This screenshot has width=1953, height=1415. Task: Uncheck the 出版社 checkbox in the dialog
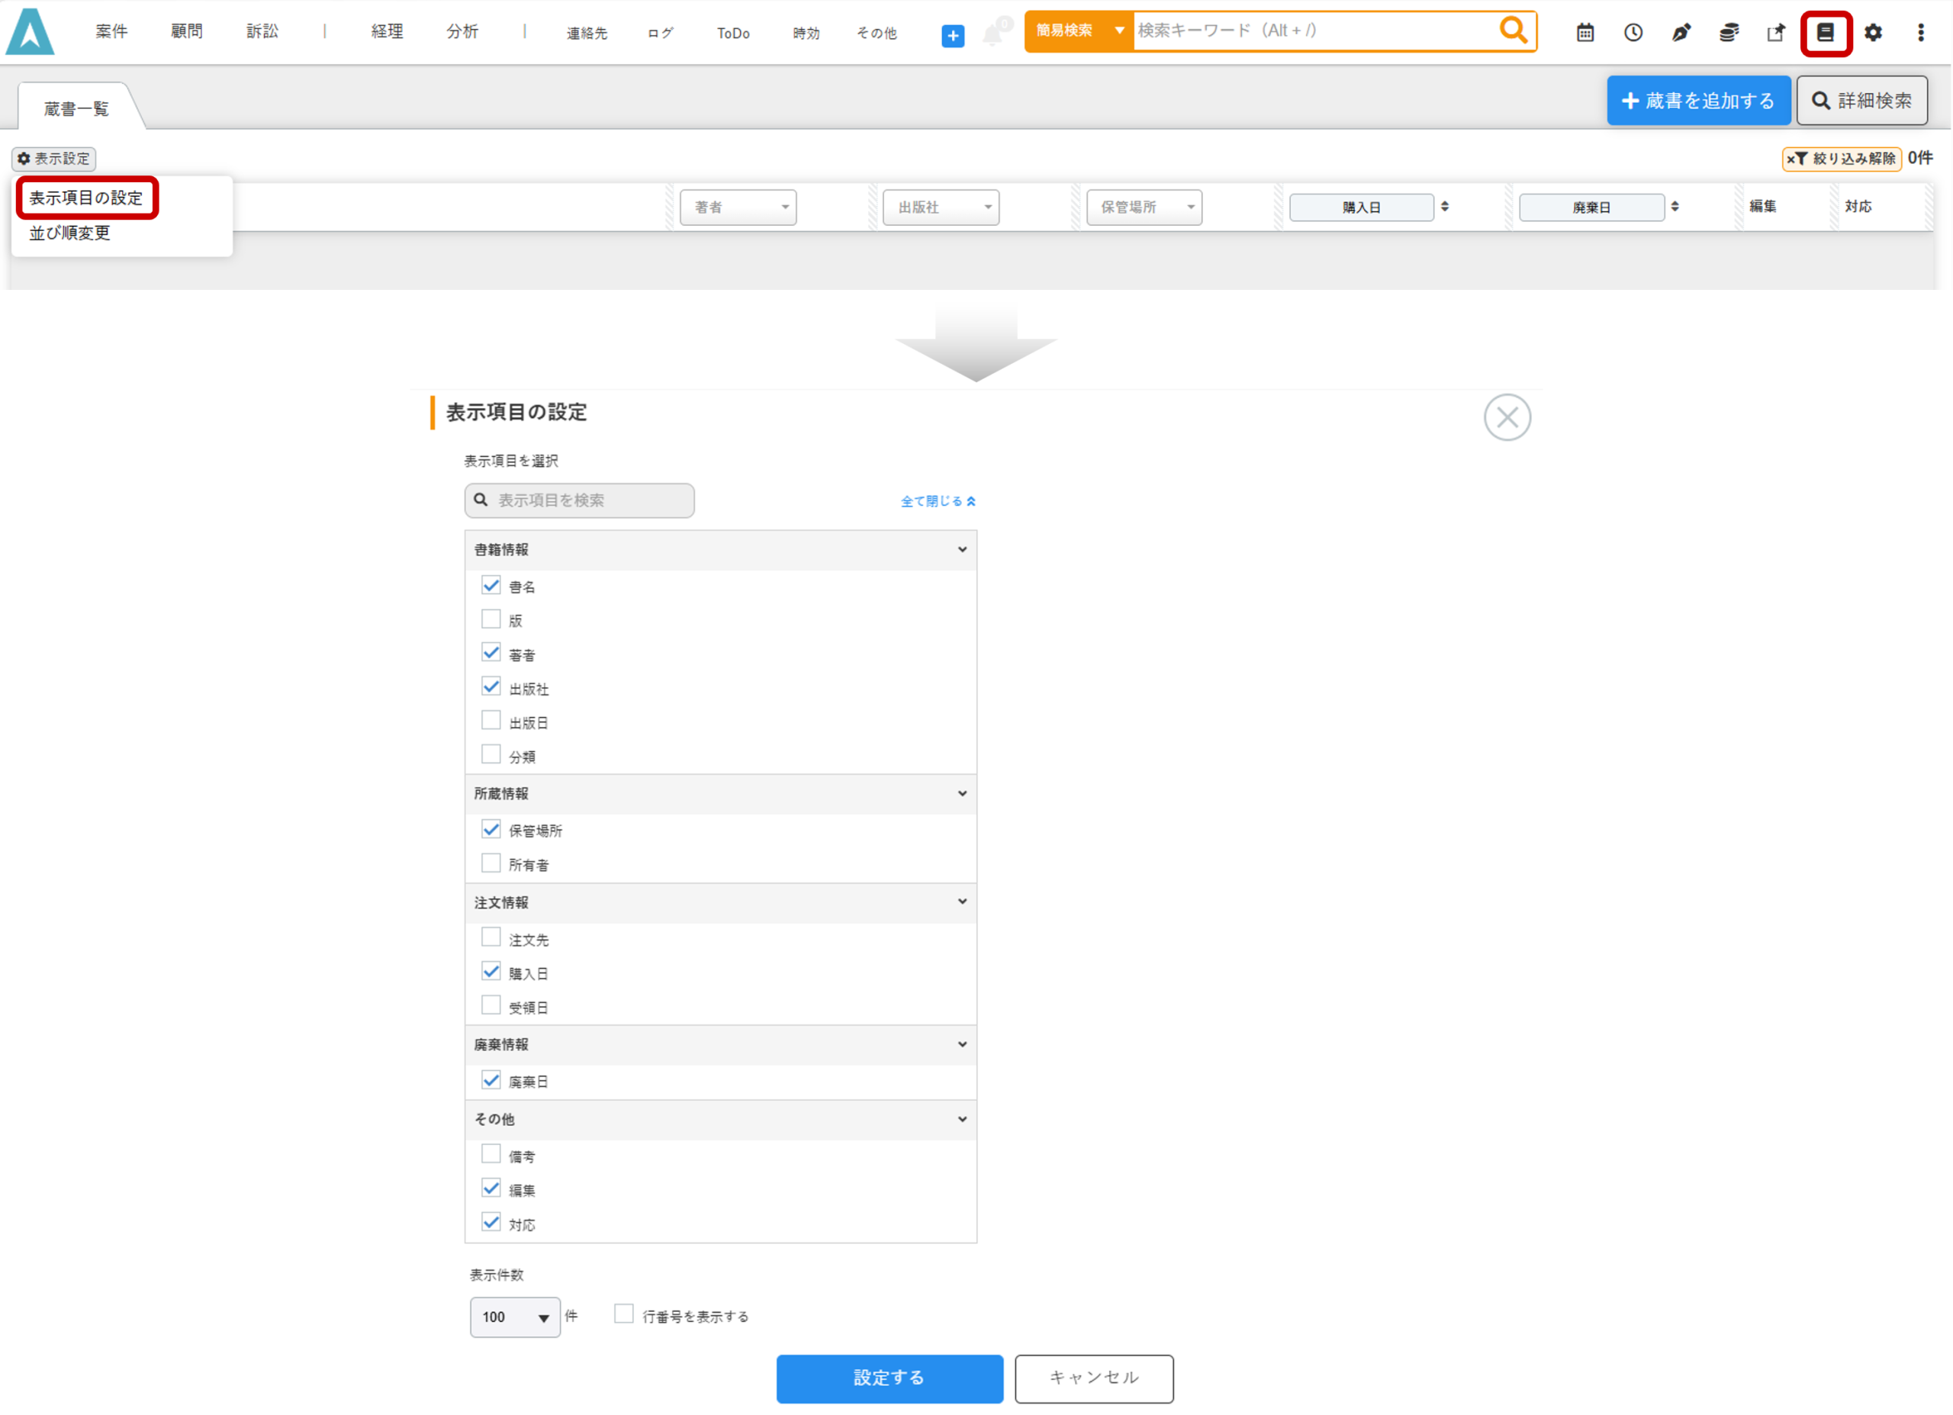(491, 687)
